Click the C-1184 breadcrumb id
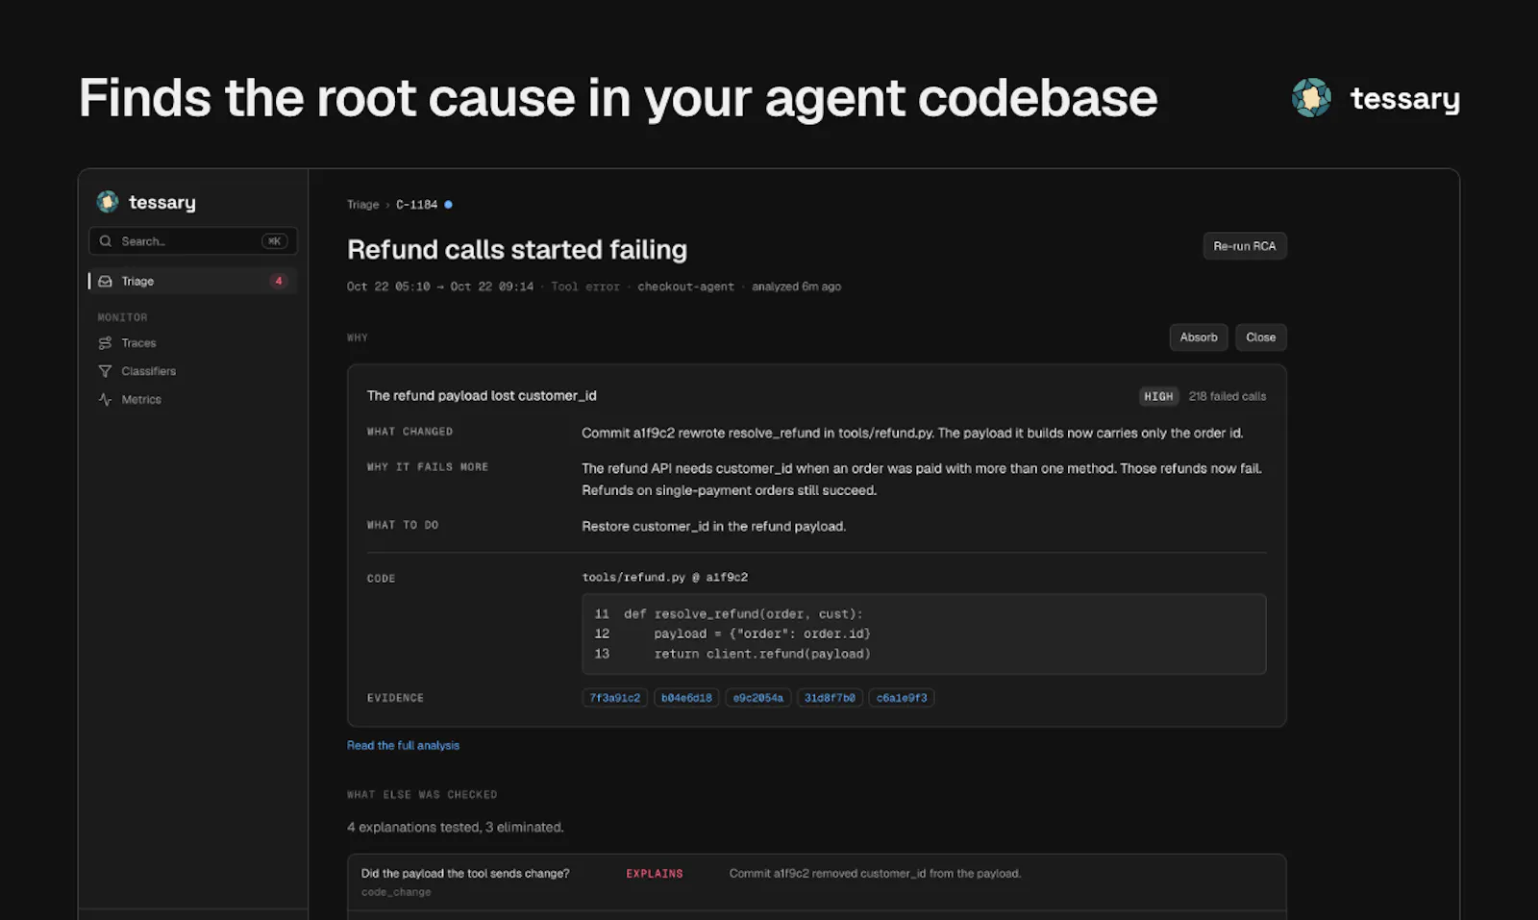The width and height of the screenshot is (1538, 920). pos(416,205)
